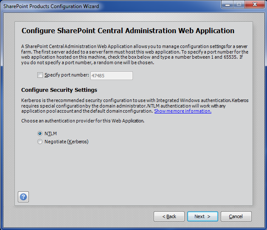
Task: Cancel the configuration wizard
Action: point(236,216)
